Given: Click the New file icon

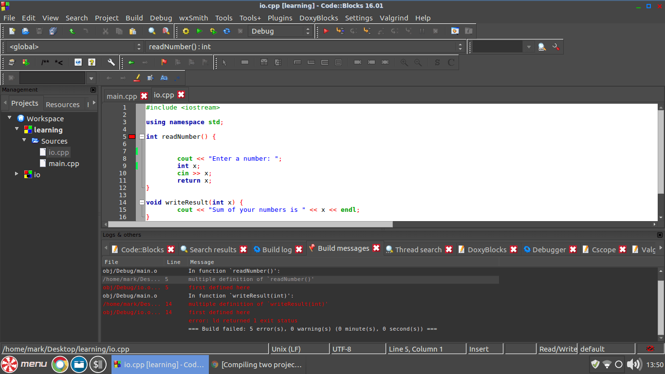Looking at the screenshot, I should pos(12,31).
